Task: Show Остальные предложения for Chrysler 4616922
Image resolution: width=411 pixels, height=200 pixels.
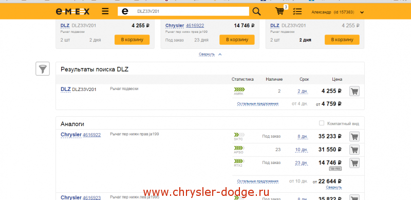Action: pos(258,181)
